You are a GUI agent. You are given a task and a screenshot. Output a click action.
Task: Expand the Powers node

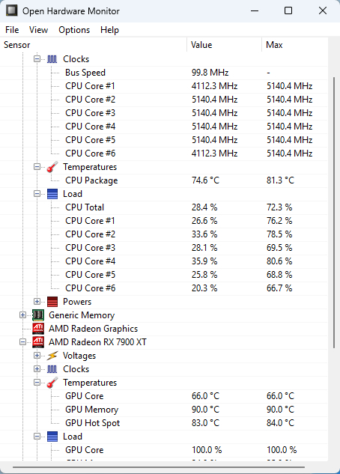coord(37,301)
